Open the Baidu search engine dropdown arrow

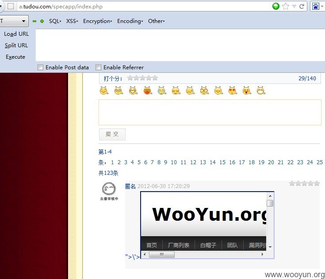coord(322,7)
